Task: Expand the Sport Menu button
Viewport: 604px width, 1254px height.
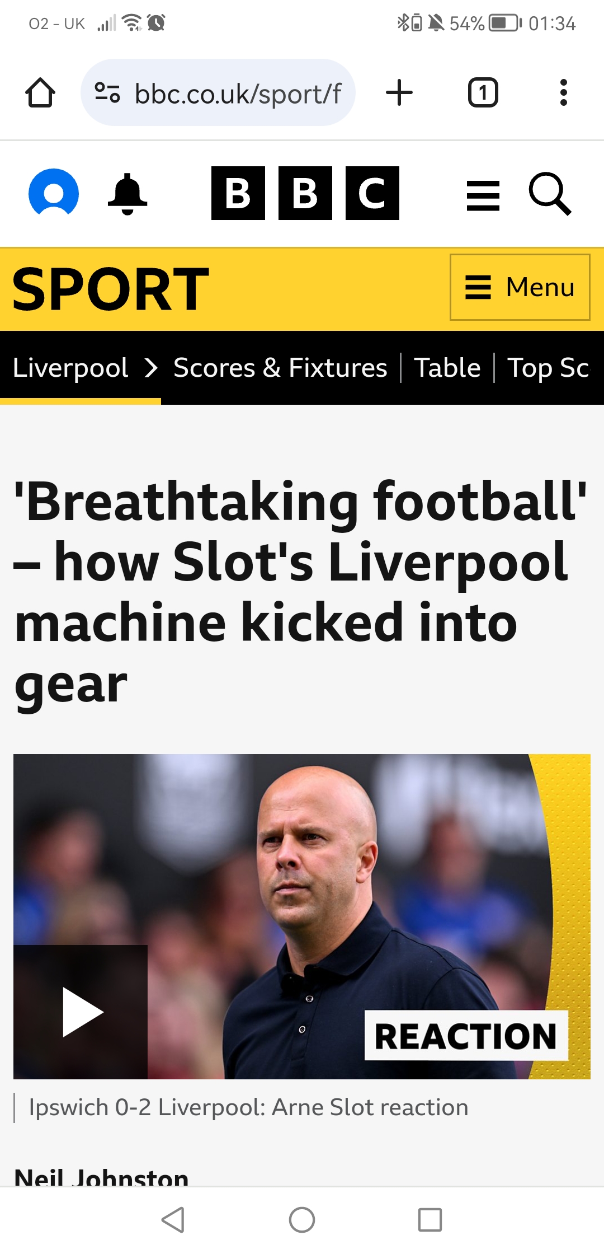Action: [520, 287]
